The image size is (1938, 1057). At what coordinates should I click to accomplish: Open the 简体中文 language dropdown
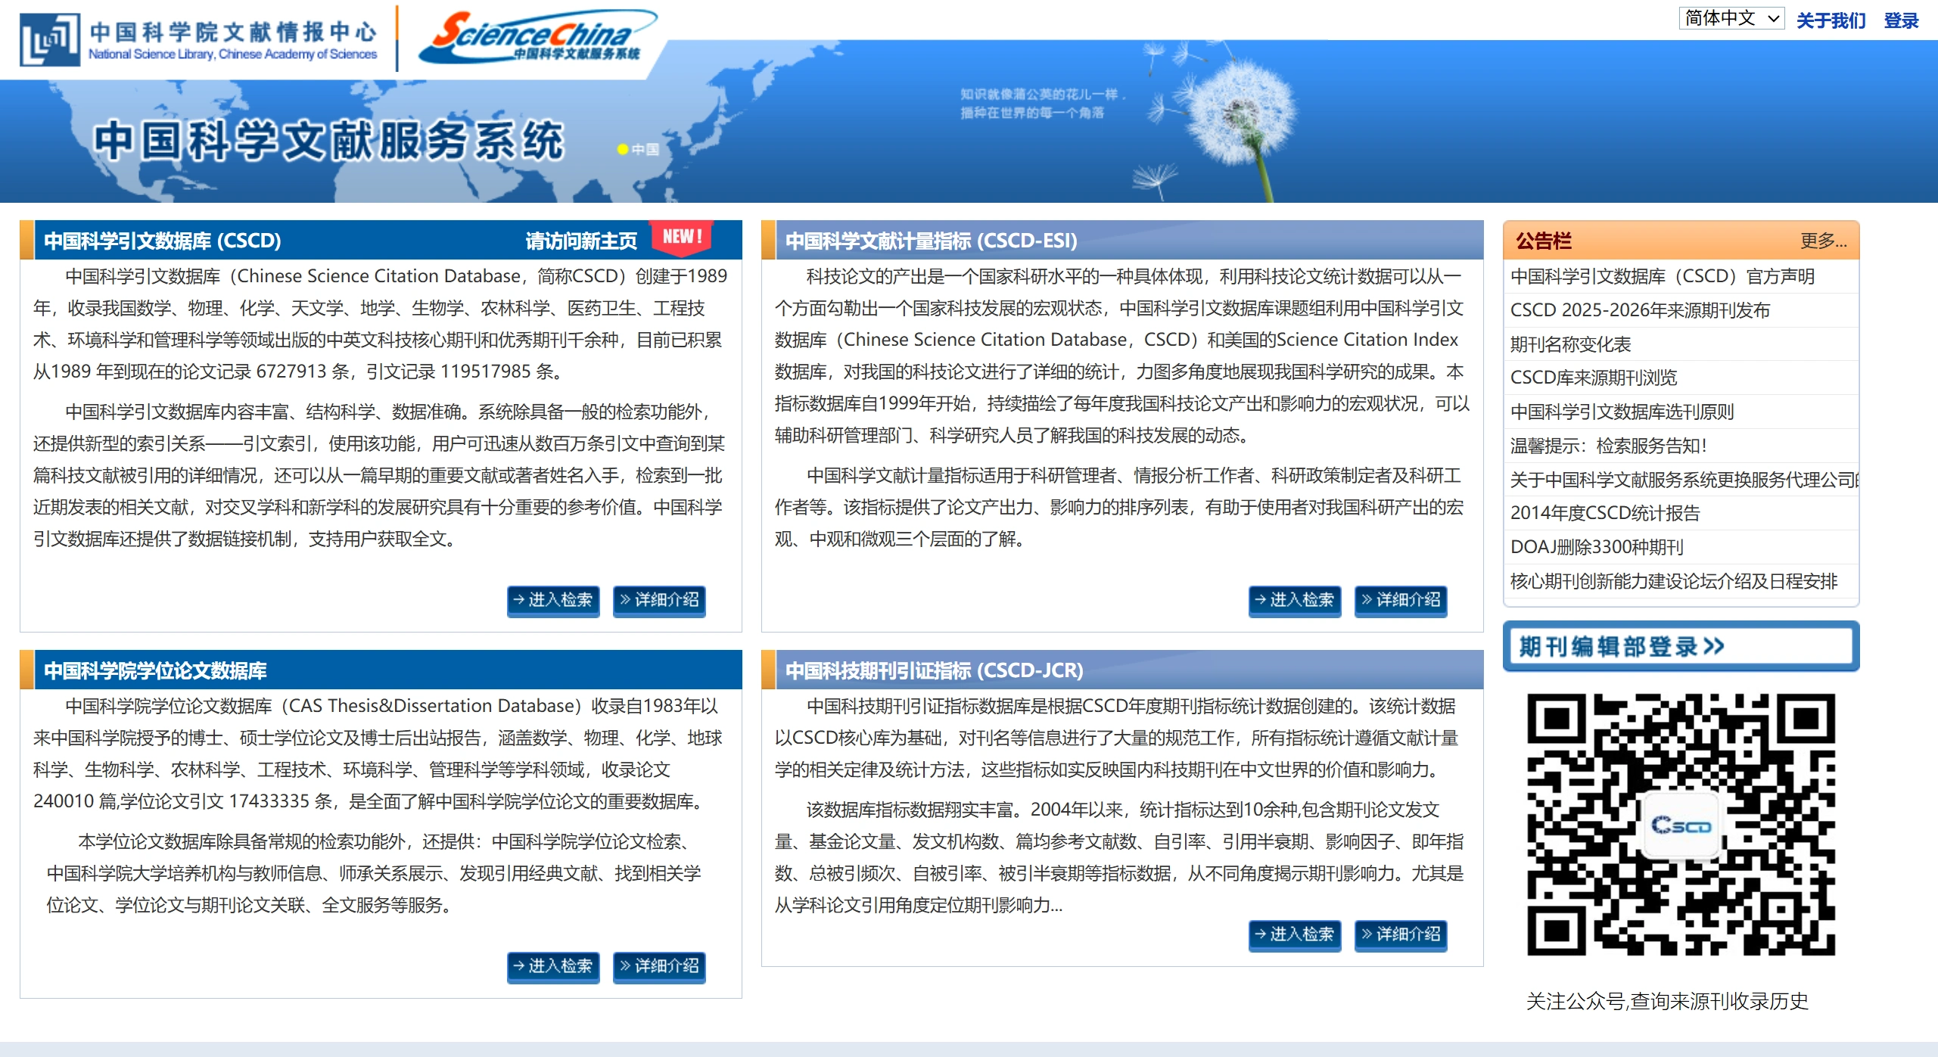[x=1731, y=18]
